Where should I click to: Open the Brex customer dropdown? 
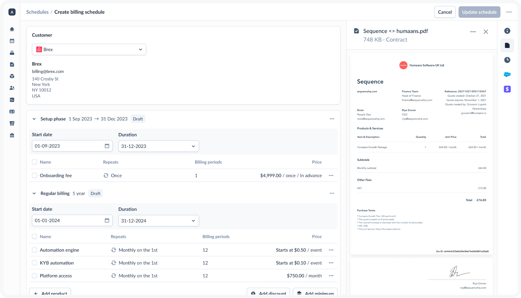89,49
